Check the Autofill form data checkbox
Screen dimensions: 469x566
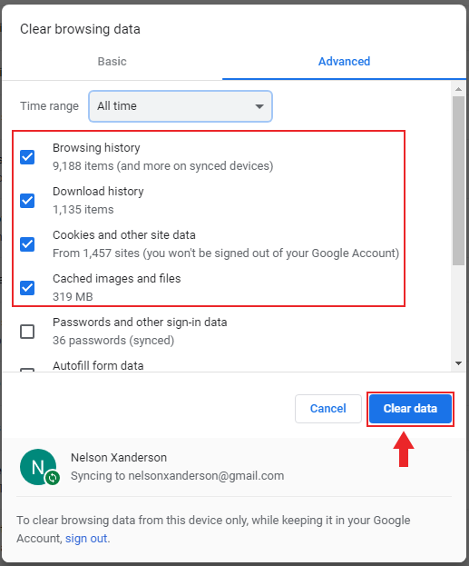(27, 370)
